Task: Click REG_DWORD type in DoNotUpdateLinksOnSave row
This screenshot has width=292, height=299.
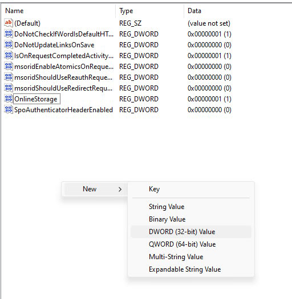Action: coord(139,45)
